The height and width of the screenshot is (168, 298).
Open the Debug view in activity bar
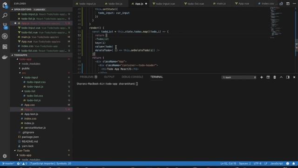[x=5, y=36]
